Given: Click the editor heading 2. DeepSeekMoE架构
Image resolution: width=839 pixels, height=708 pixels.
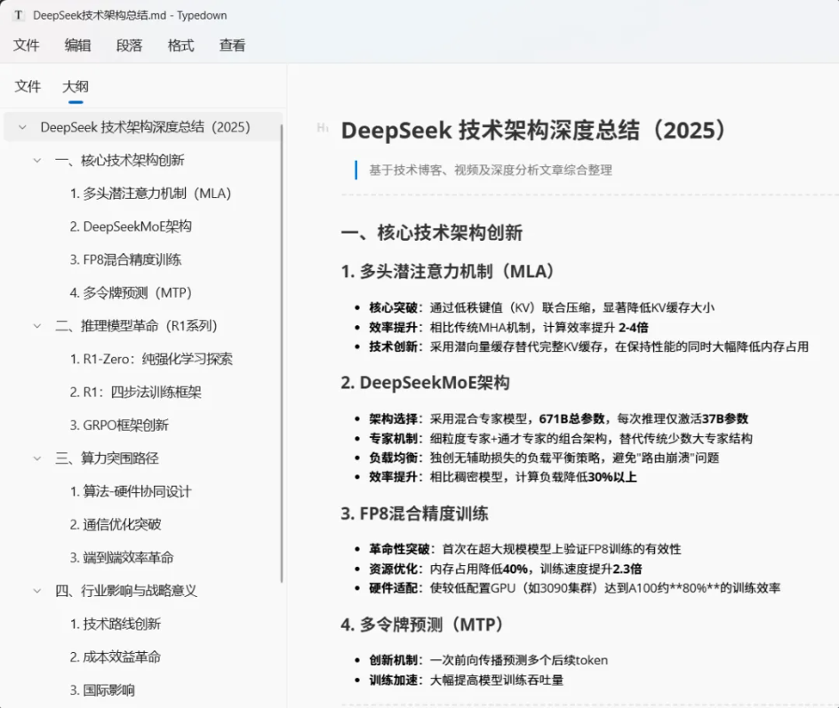Looking at the screenshot, I should 426,383.
